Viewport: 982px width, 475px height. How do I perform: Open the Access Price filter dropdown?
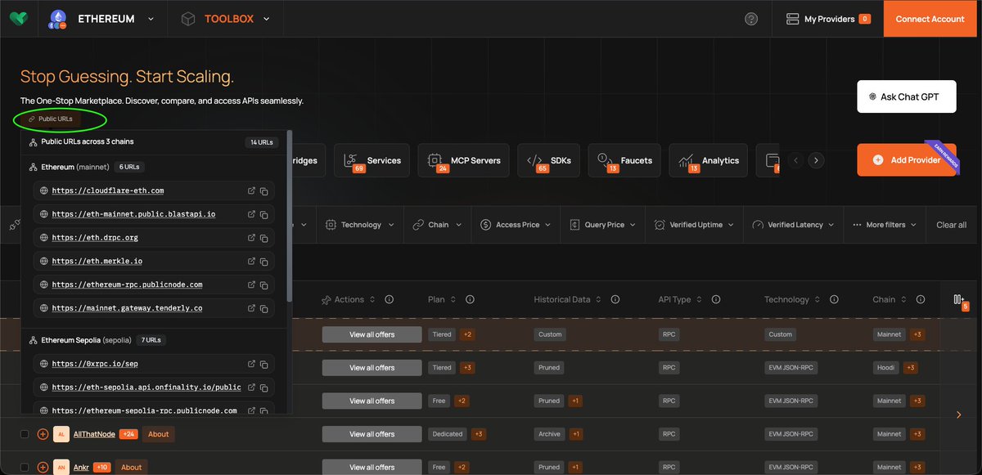pos(515,225)
